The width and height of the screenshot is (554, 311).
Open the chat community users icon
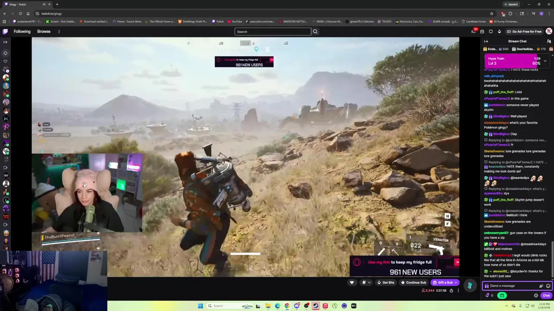coord(549,41)
